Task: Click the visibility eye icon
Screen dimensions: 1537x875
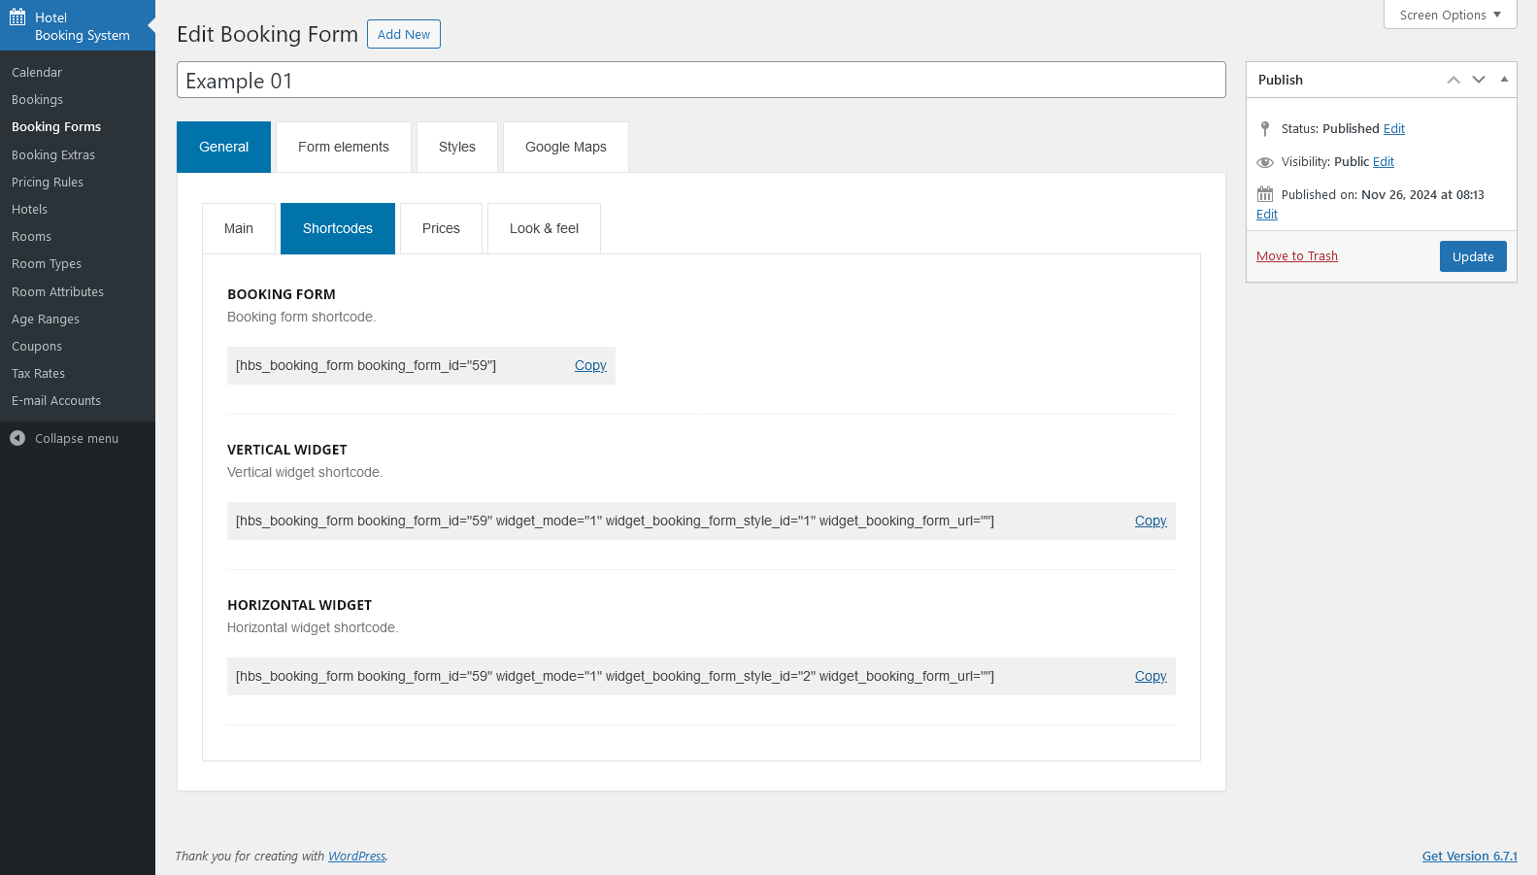Action: 1264,162
